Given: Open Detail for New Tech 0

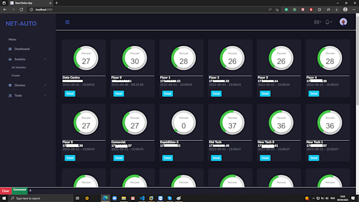Looking at the screenshot, I should point(265,158).
